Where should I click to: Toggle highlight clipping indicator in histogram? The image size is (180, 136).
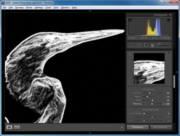169,20
